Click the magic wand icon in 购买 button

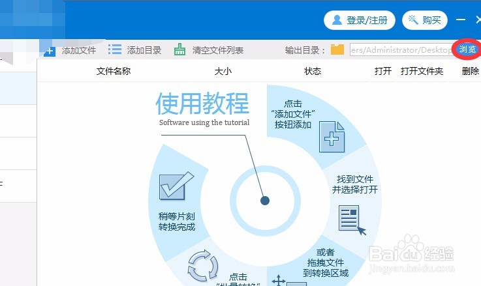point(413,20)
